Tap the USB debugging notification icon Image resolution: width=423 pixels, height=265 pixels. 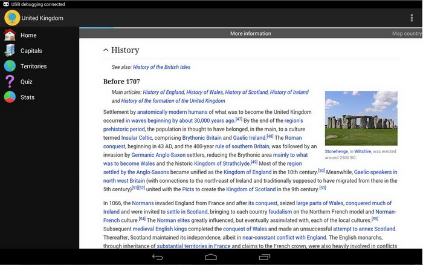click(6, 4)
